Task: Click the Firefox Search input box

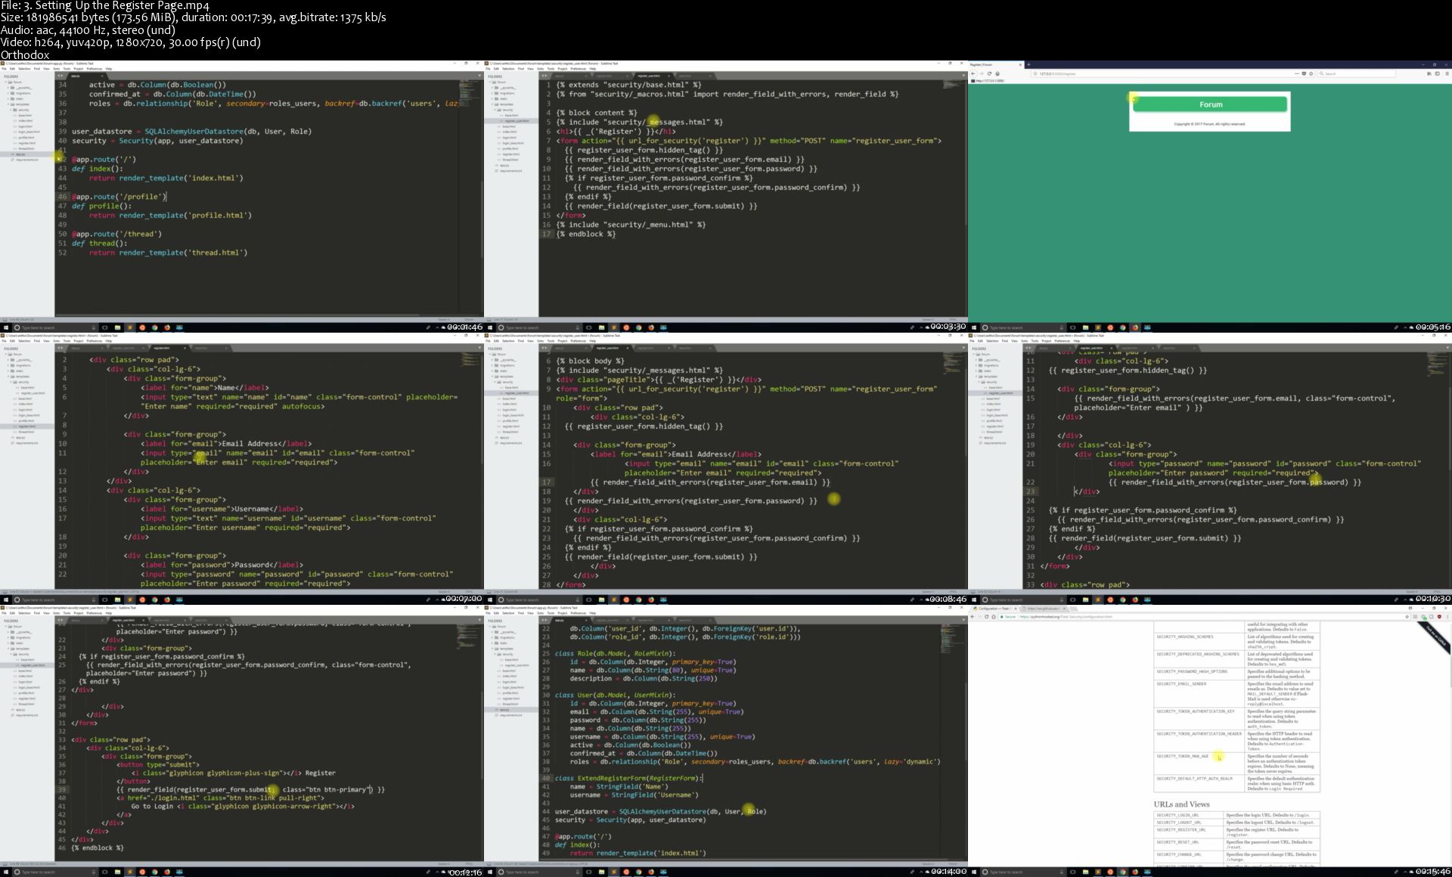Action: coord(1357,73)
